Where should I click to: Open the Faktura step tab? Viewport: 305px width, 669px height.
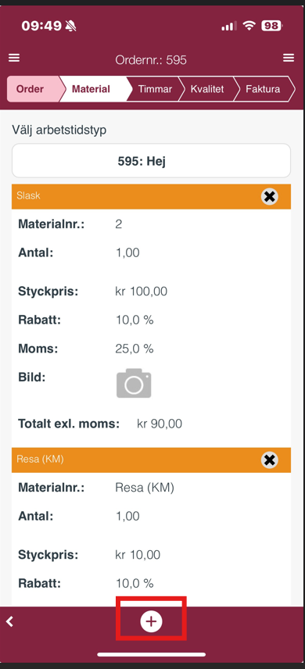tap(264, 89)
